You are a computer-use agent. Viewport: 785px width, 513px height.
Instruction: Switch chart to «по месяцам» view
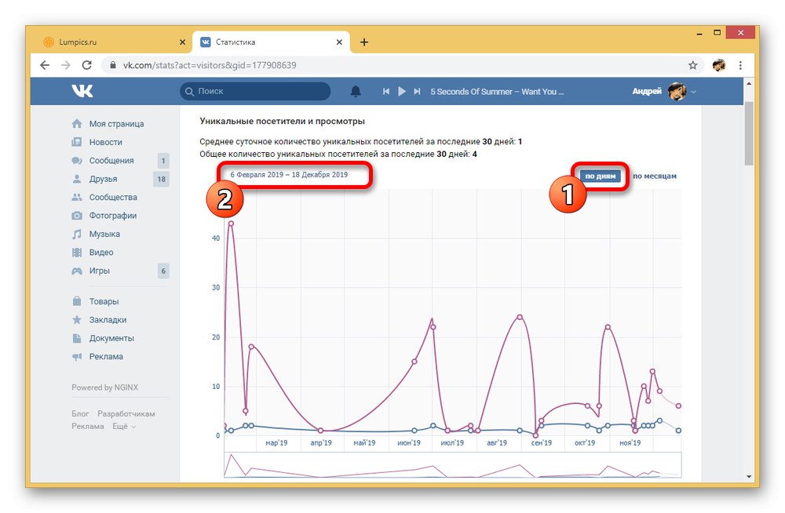pyautogui.click(x=655, y=176)
